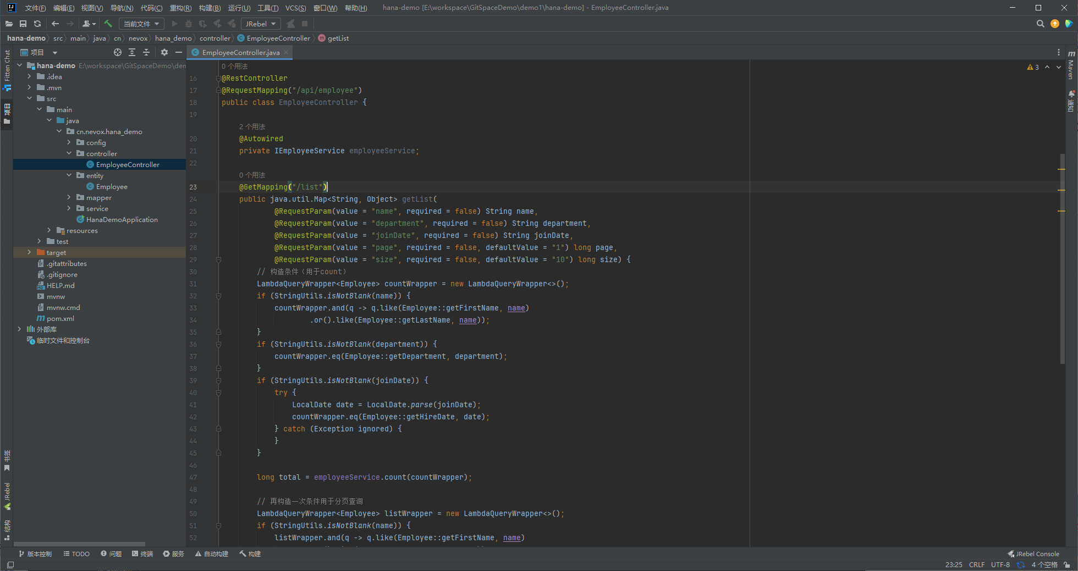Expand the config package
Screen dimensions: 1078x571
point(69,142)
